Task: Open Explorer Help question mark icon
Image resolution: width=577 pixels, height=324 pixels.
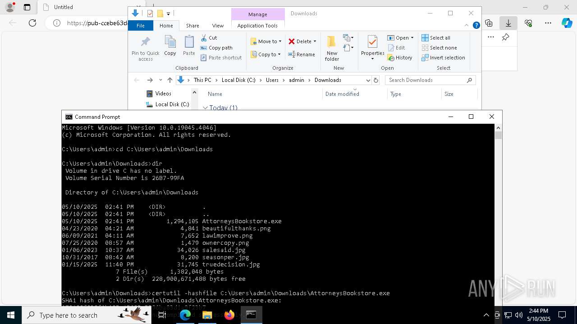Action: coord(476,26)
